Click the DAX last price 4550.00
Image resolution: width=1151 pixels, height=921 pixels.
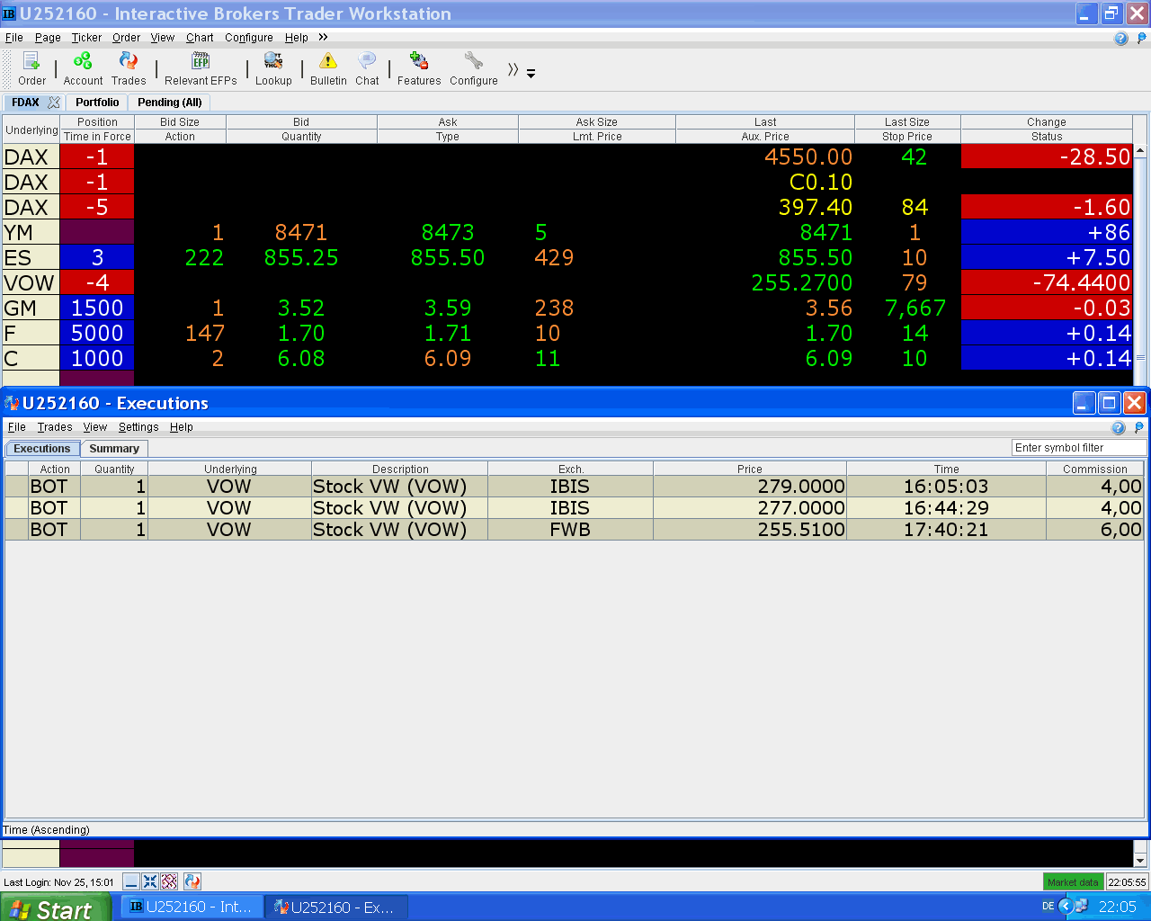pos(808,156)
